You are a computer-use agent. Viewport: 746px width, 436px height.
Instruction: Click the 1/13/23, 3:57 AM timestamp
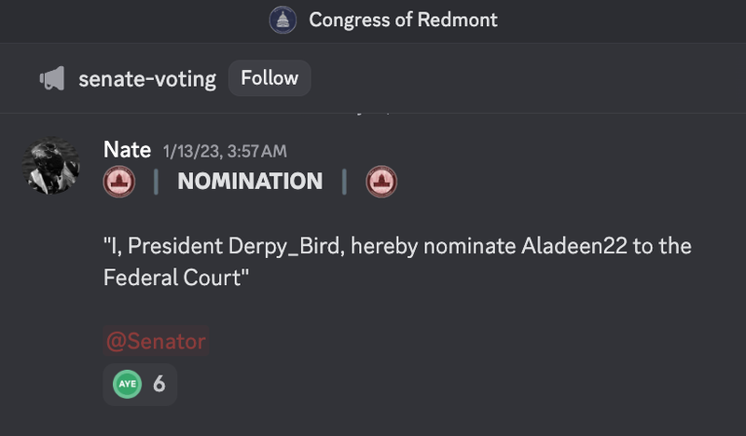[x=225, y=151]
